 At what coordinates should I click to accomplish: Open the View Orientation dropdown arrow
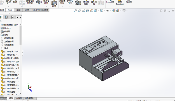(x=98, y=11)
